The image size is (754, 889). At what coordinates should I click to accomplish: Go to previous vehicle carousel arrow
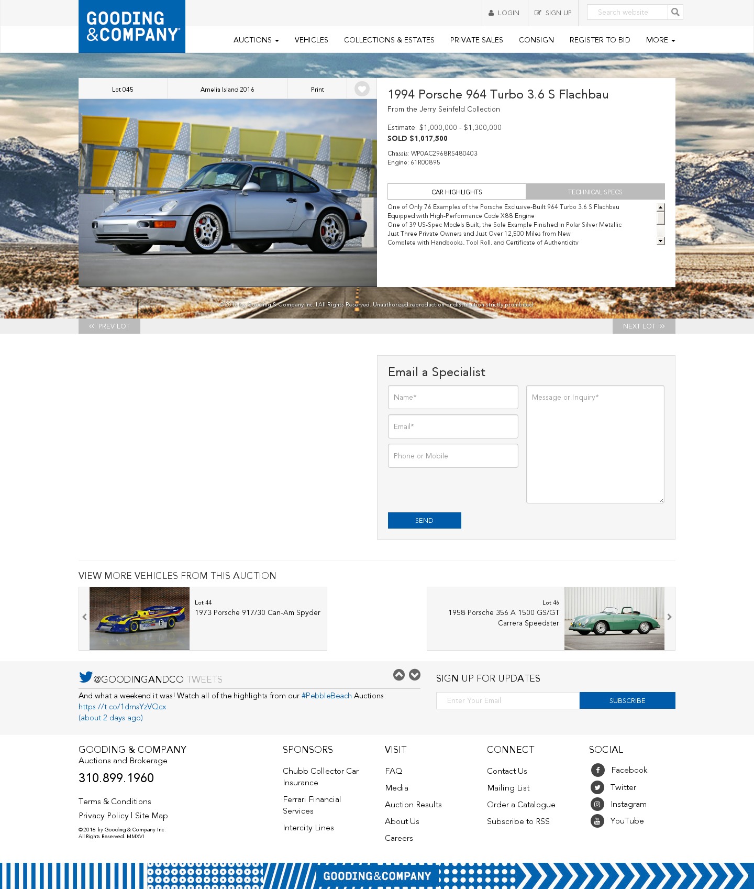coord(84,617)
